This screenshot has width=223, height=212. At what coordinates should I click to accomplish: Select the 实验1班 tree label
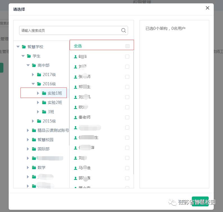pyautogui.click(x=55, y=93)
